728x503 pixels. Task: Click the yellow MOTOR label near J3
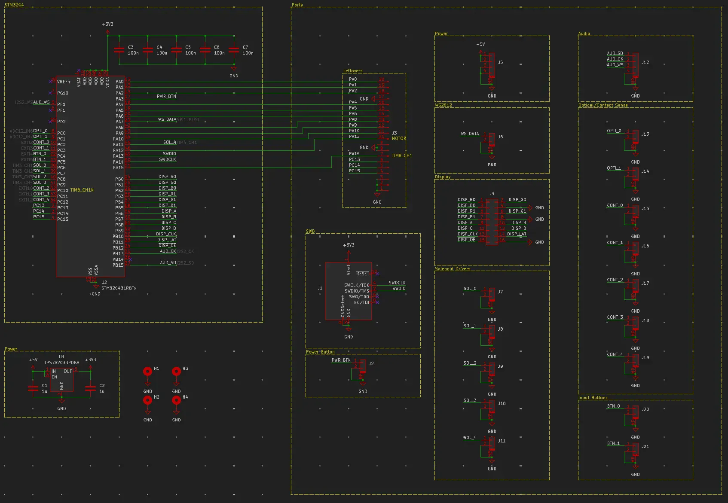399,138
